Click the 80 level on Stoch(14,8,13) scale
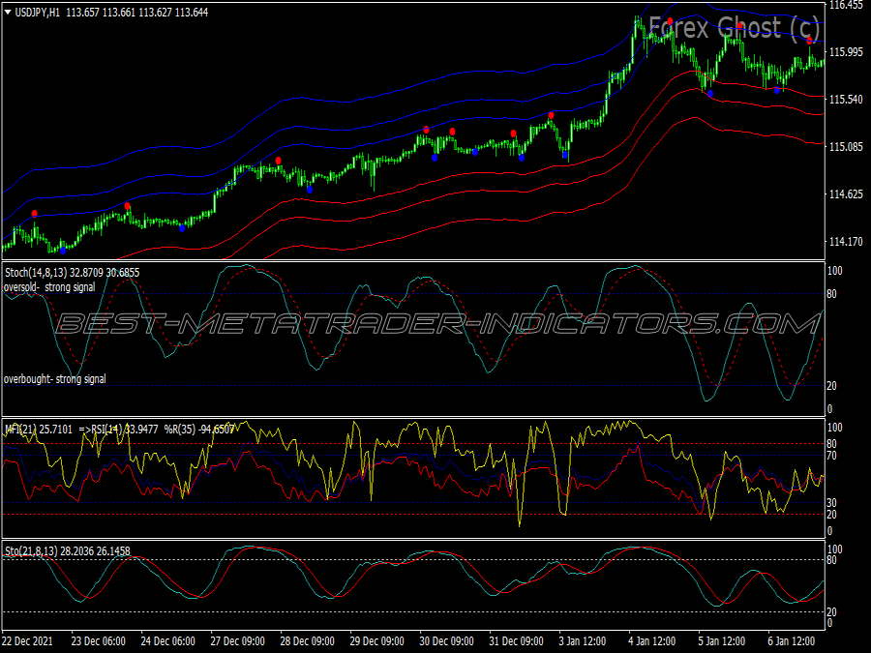This screenshot has height=653, width=871. (x=831, y=294)
